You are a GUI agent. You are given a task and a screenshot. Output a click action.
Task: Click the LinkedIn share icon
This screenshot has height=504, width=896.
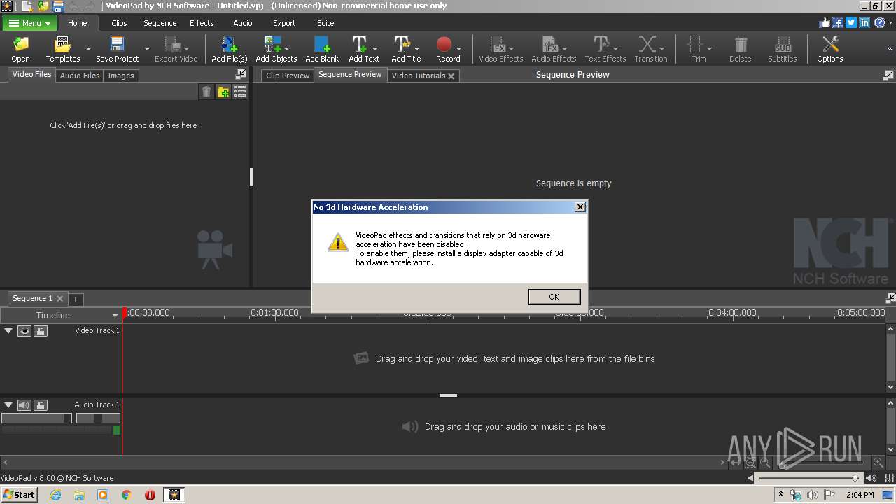(864, 22)
